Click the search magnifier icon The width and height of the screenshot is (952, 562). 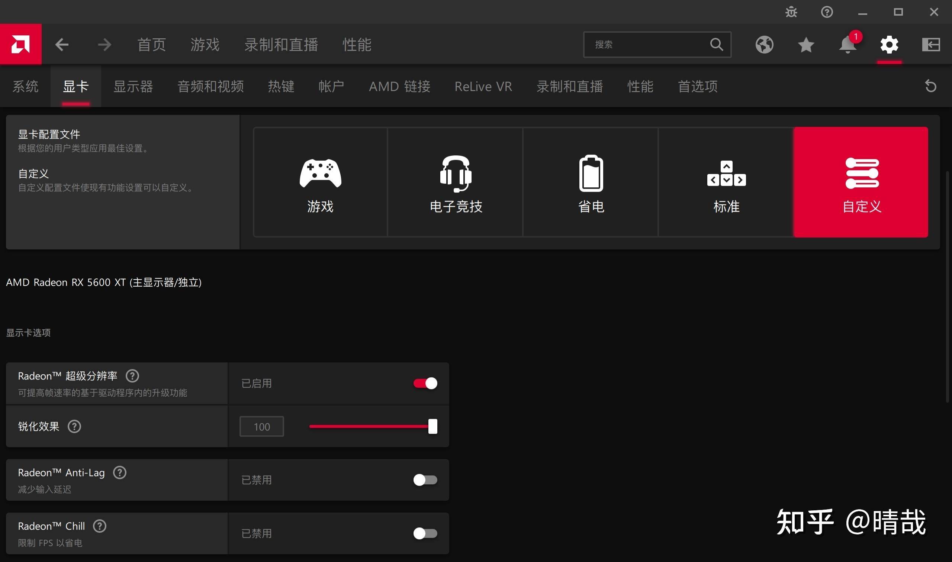coord(716,44)
